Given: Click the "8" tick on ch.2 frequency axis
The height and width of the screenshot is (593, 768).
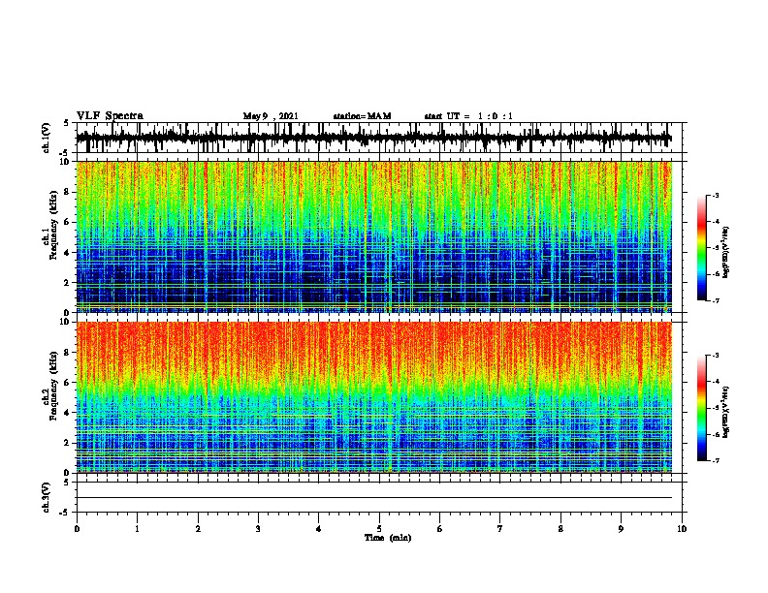Looking at the screenshot, I should (x=68, y=353).
